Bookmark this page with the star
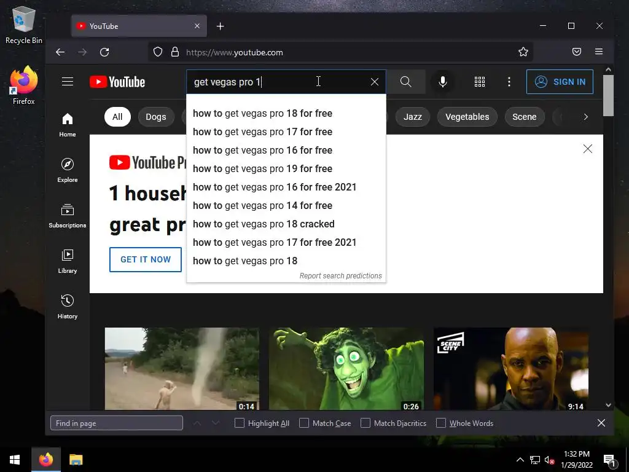Screen dimensions: 629x472 (x=523, y=52)
